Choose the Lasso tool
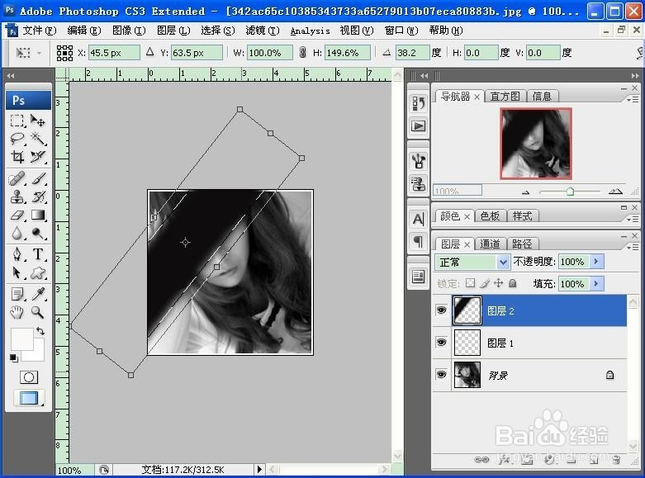 (x=17, y=139)
